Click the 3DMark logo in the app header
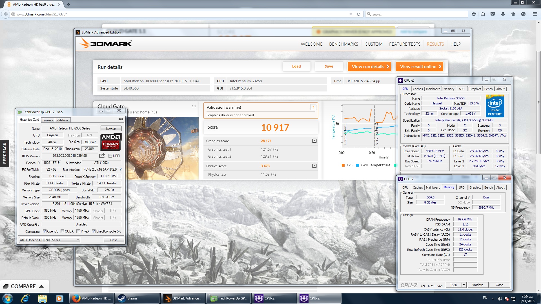 (x=106, y=43)
